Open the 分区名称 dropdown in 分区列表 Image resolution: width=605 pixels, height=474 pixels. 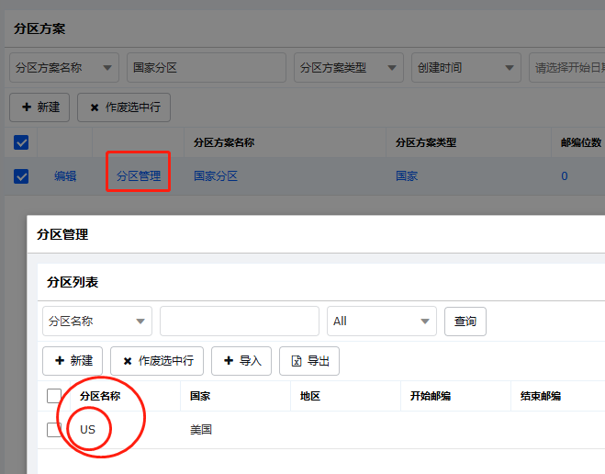click(x=97, y=322)
